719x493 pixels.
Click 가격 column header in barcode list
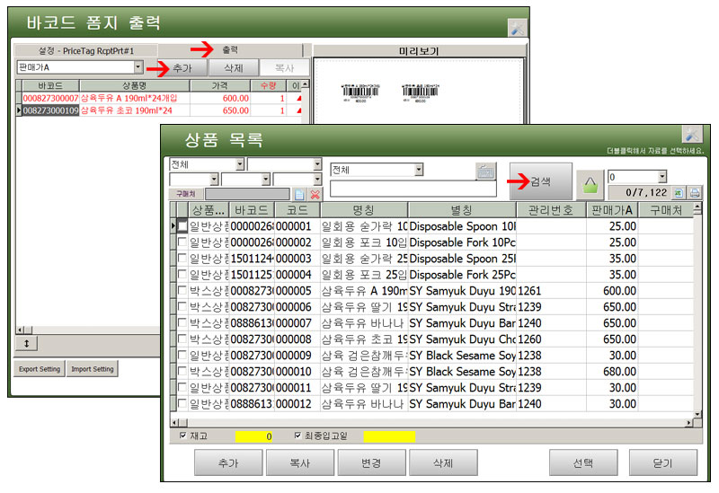219,85
